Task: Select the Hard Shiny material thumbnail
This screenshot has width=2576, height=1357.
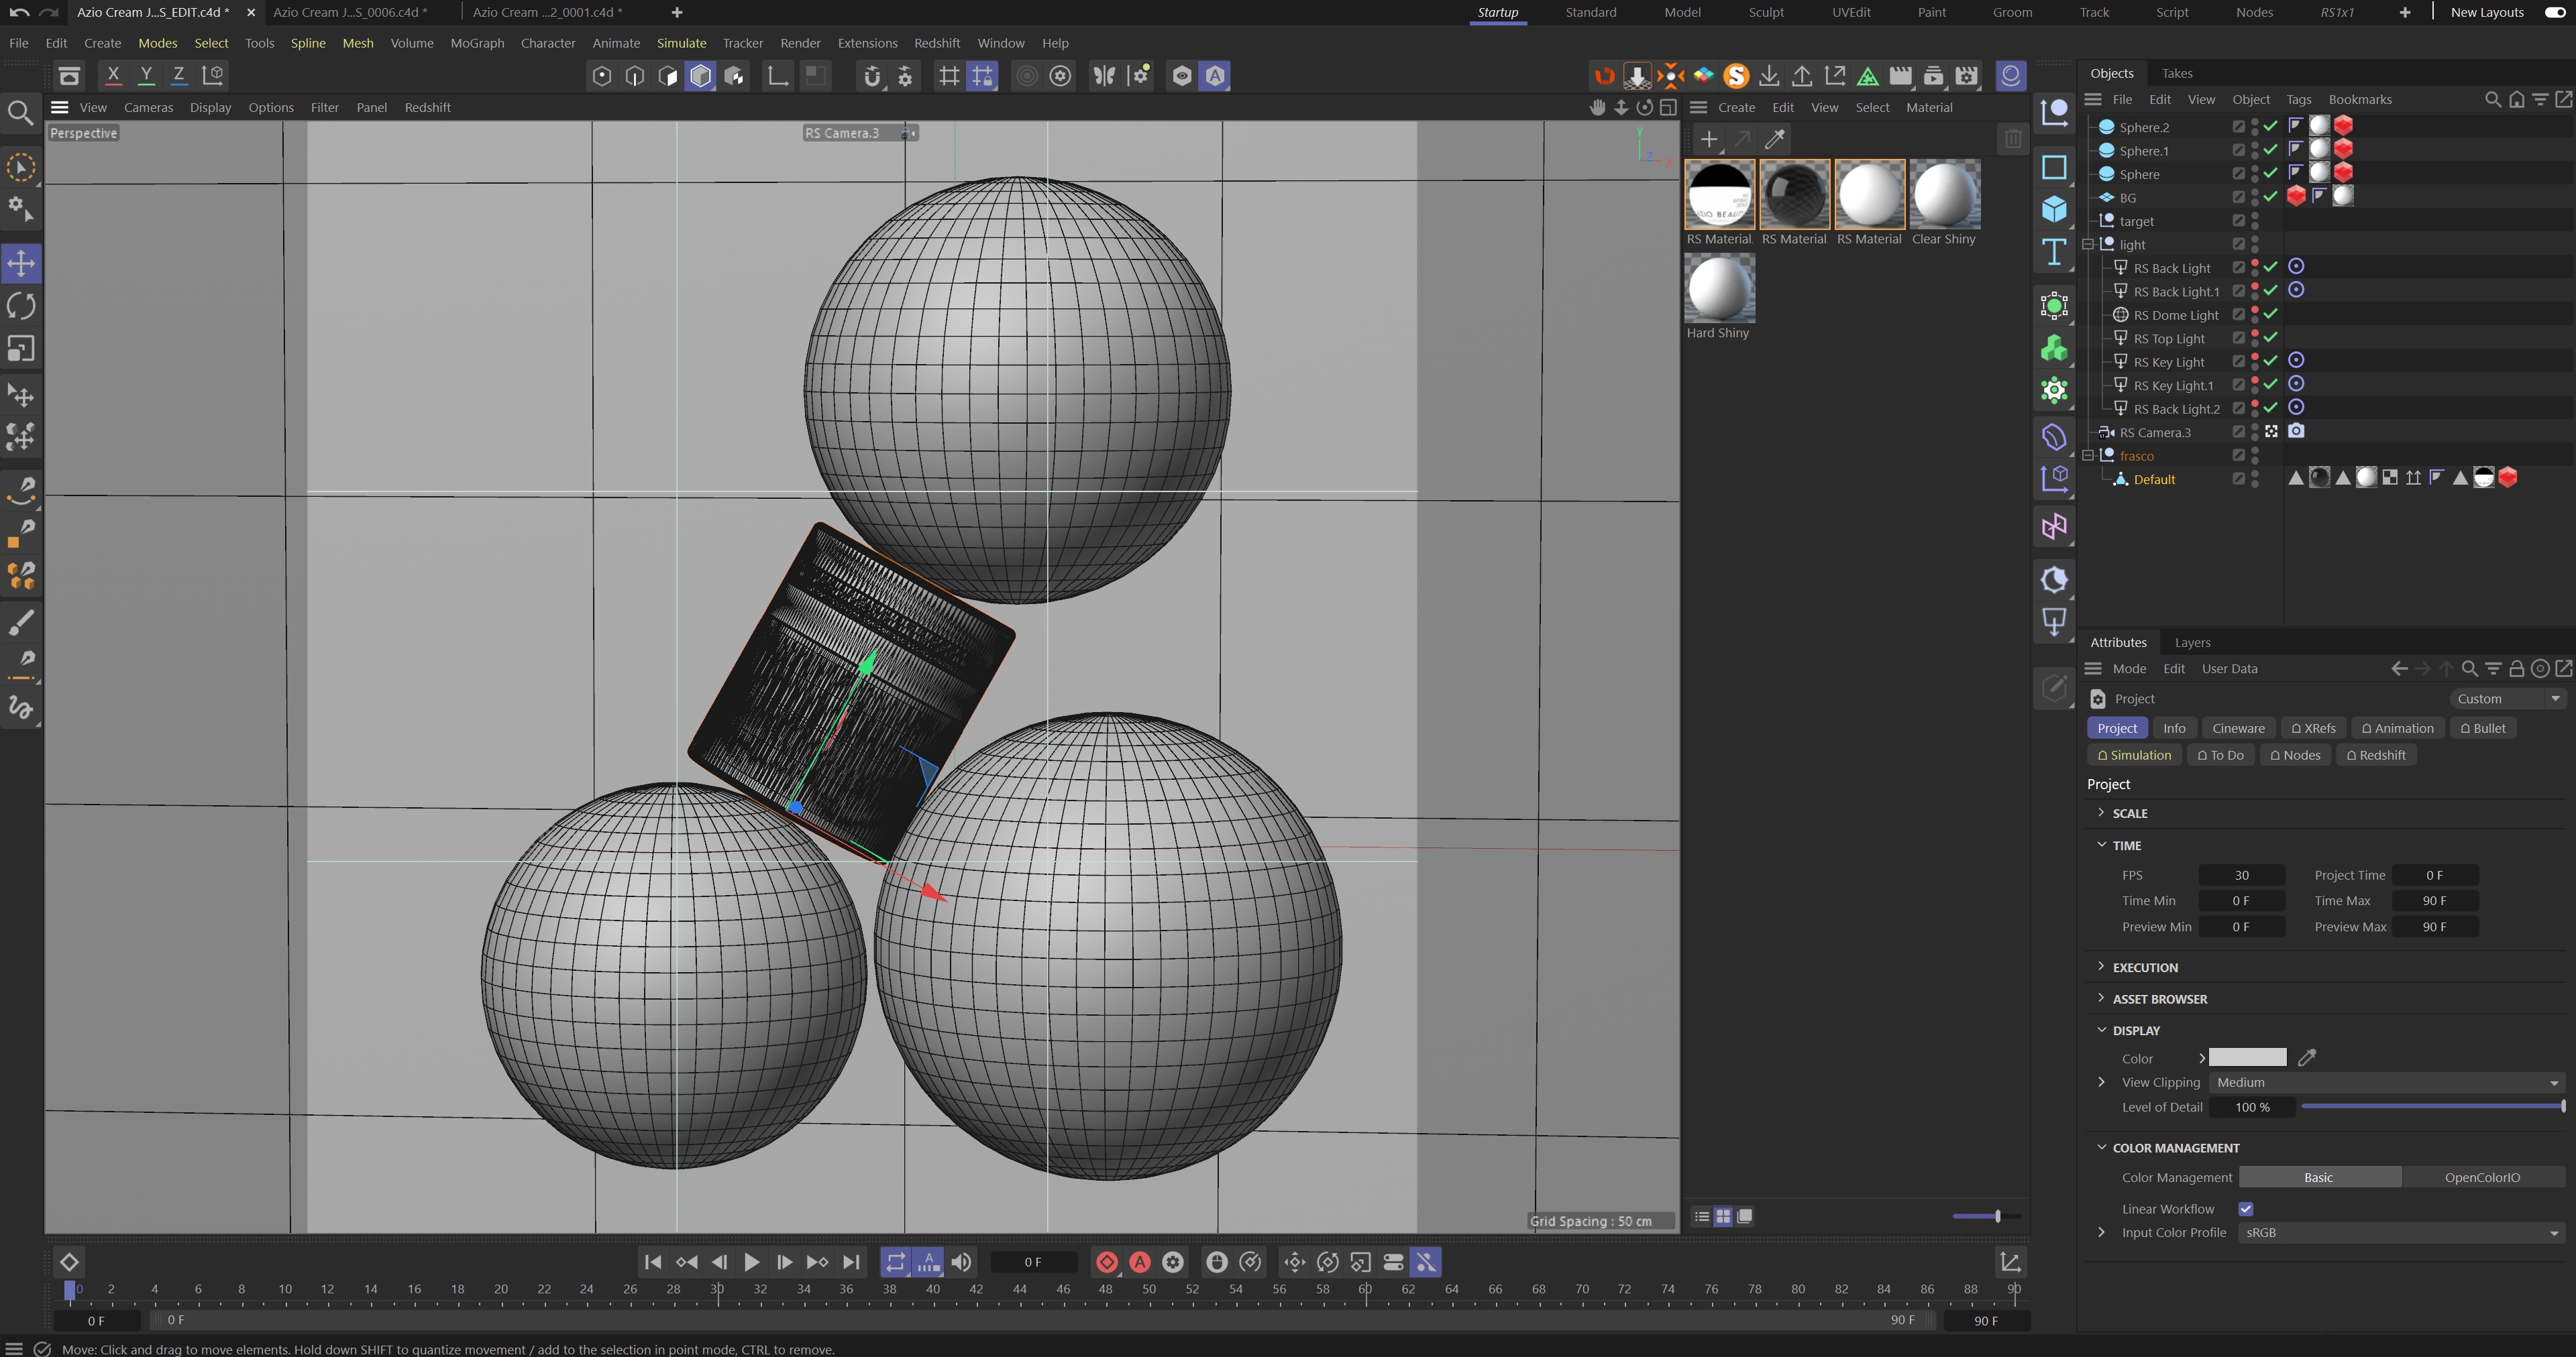Action: point(1719,288)
